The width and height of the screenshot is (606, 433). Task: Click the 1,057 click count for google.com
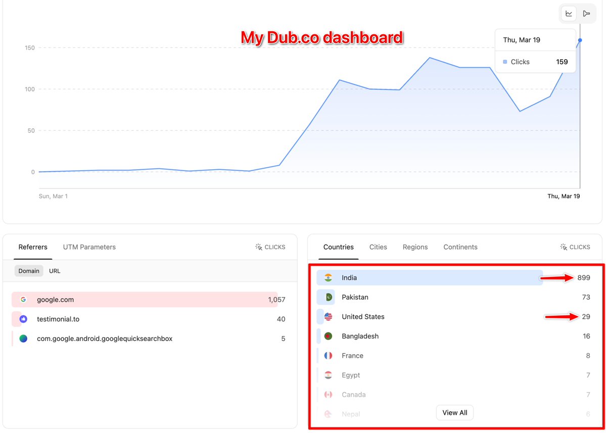pos(276,299)
